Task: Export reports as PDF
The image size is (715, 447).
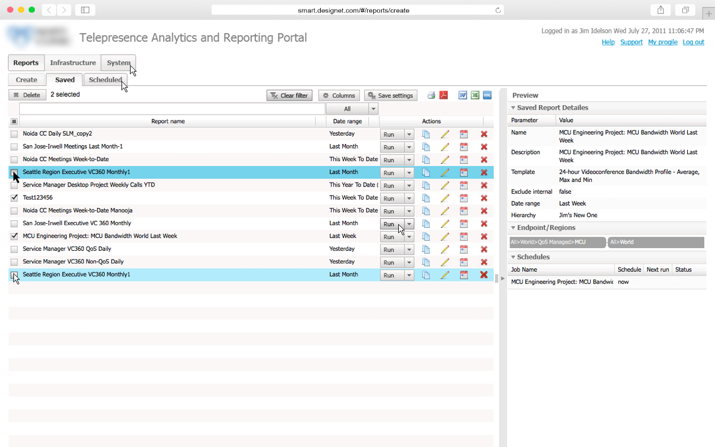Action: pos(444,96)
